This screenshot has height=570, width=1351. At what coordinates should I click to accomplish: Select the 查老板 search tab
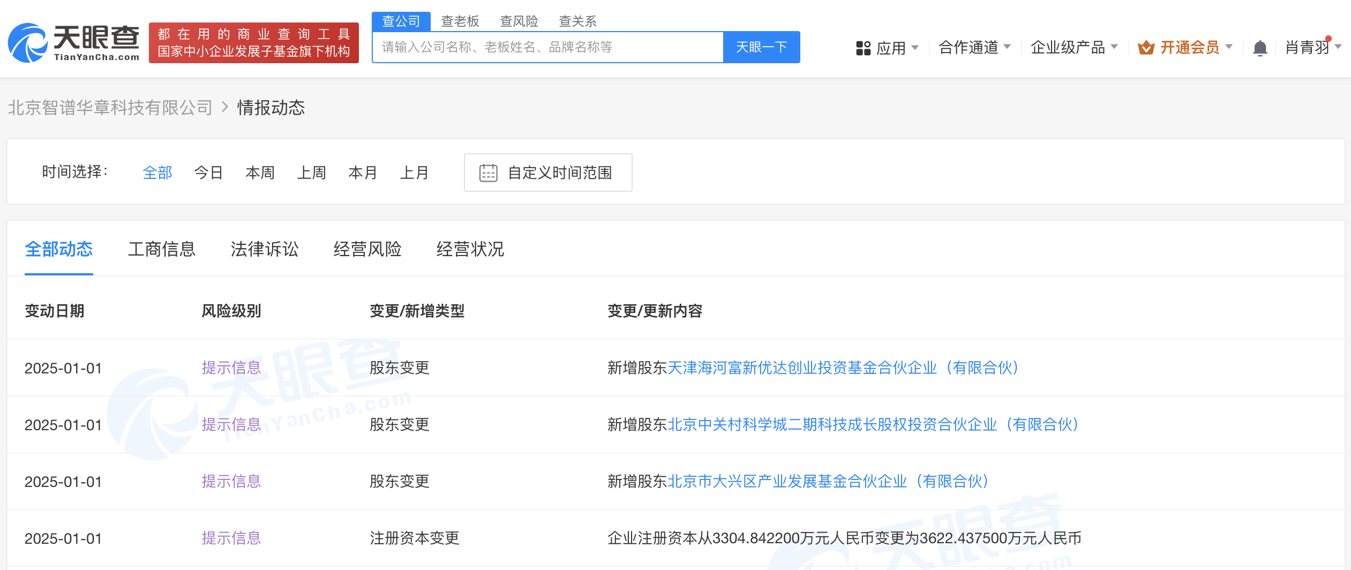tap(460, 21)
